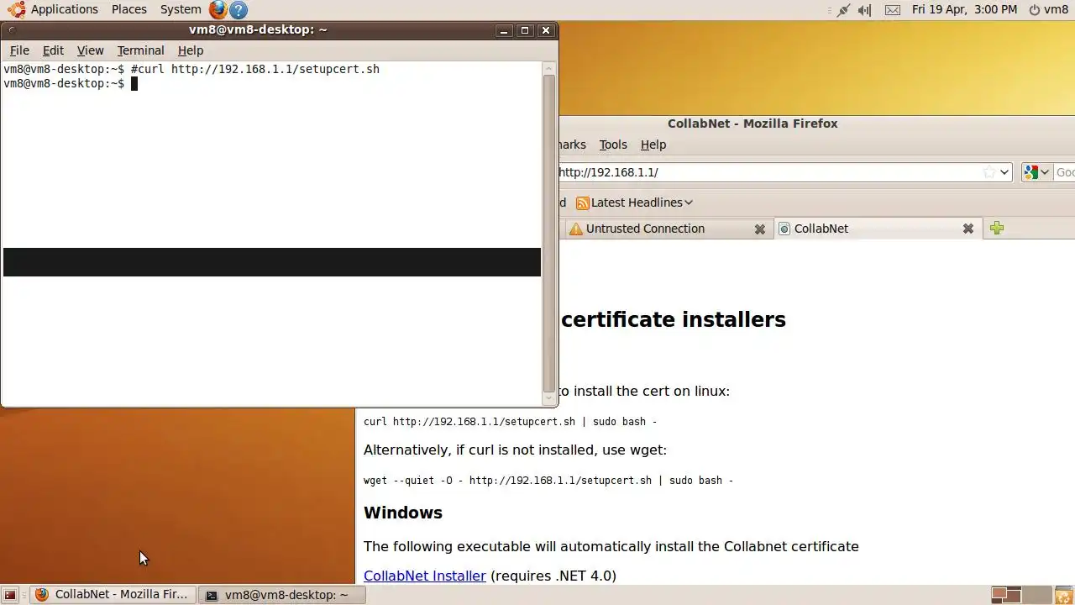Viewport: 1075px width, 605px height.
Task: Select the first workspace in switcher
Action: point(1006,595)
